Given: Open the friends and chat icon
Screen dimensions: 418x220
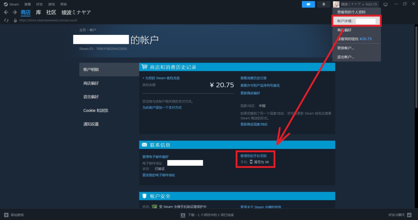Looking at the screenshot, I should pyautogui.click(x=409, y=215).
